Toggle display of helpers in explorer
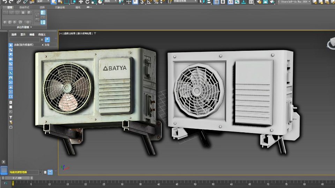Viewport: 335px width, 188px height. (x=11, y=64)
